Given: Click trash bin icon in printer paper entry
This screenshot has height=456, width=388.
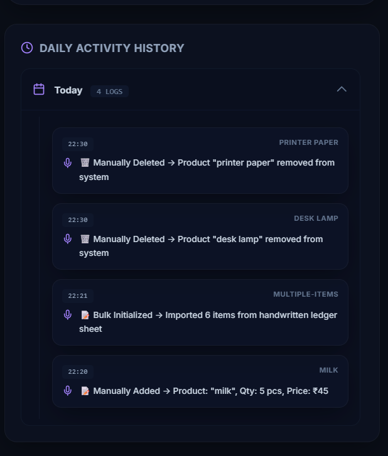Looking at the screenshot, I should coord(85,162).
